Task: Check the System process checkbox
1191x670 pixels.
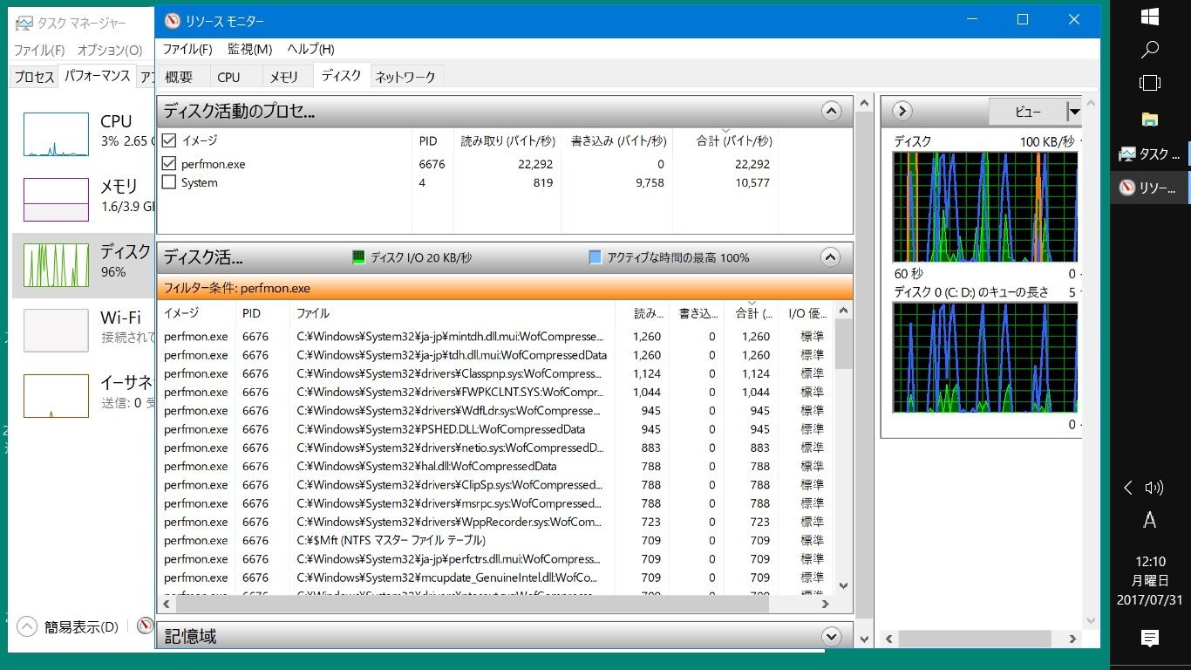Action: coord(169,182)
